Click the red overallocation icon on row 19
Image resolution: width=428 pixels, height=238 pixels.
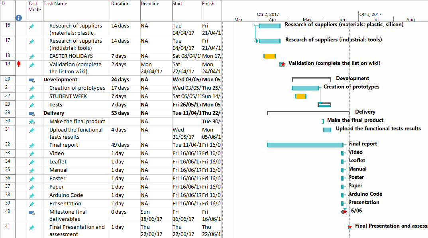pyautogui.click(x=19, y=64)
